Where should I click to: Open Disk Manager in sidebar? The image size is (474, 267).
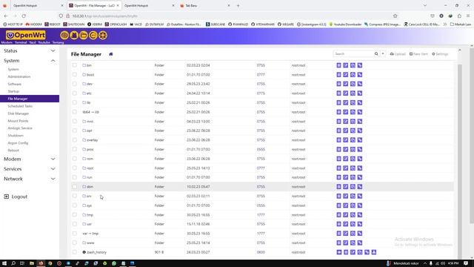pos(18,113)
